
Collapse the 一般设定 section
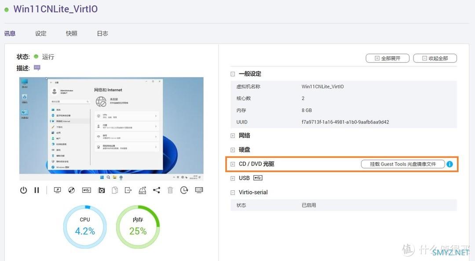click(233, 74)
